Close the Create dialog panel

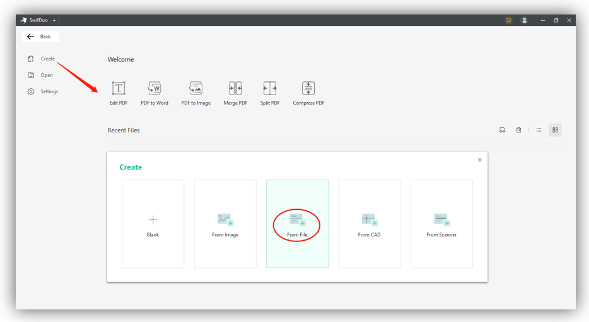pos(480,160)
